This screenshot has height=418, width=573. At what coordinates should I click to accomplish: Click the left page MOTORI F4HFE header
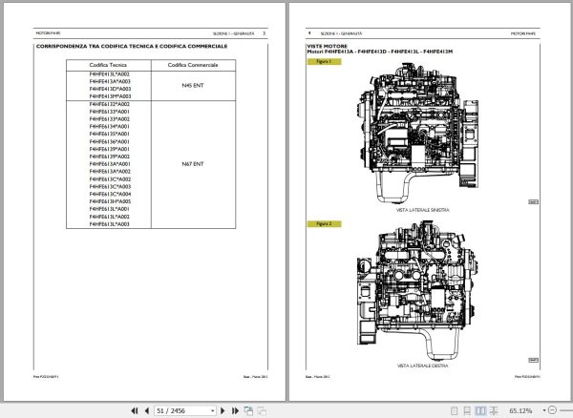(x=48, y=33)
